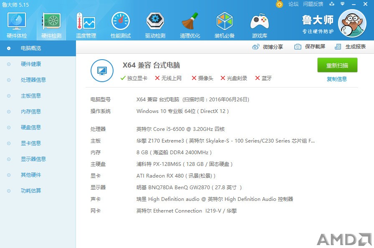
Task: Open 装机必备 cube icon
Action: (225, 21)
